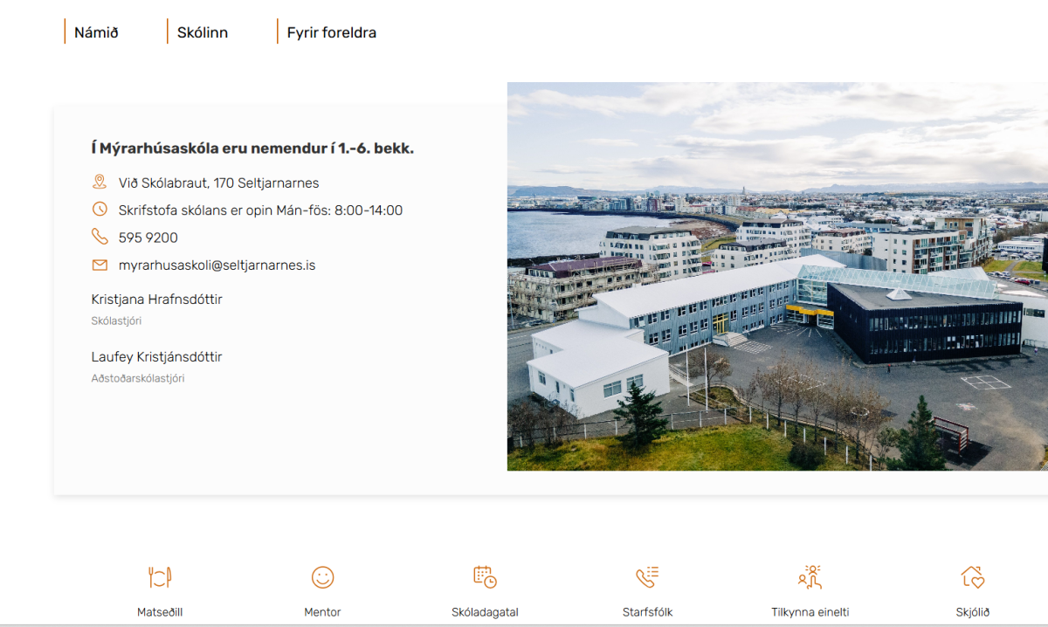Click the aerial school building photo

click(x=777, y=276)
